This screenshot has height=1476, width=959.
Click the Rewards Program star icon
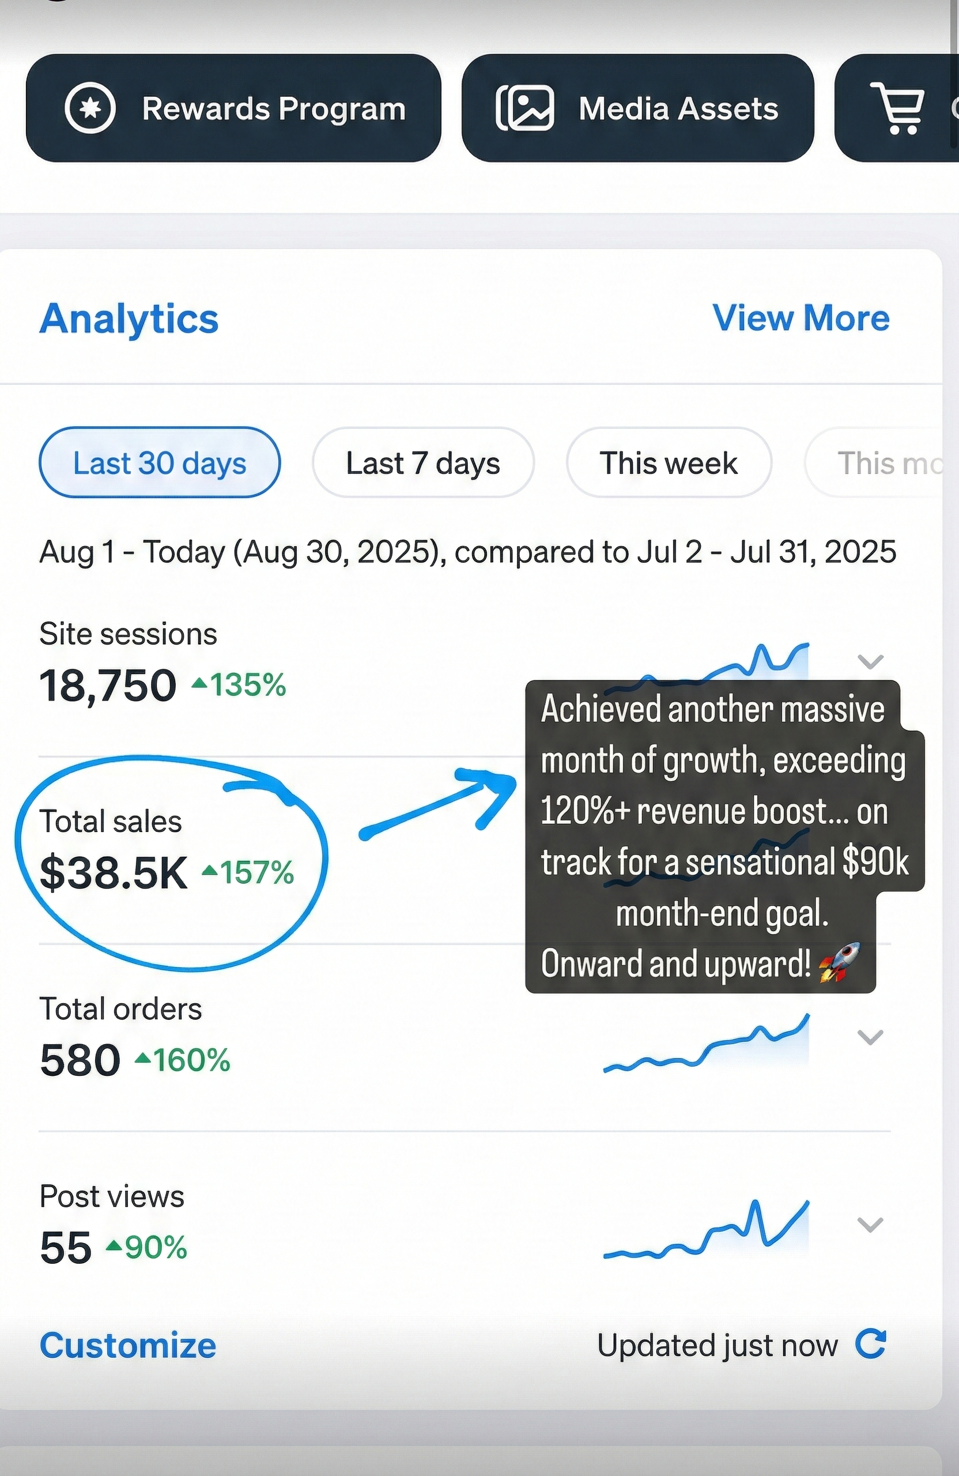click(90, 108)
